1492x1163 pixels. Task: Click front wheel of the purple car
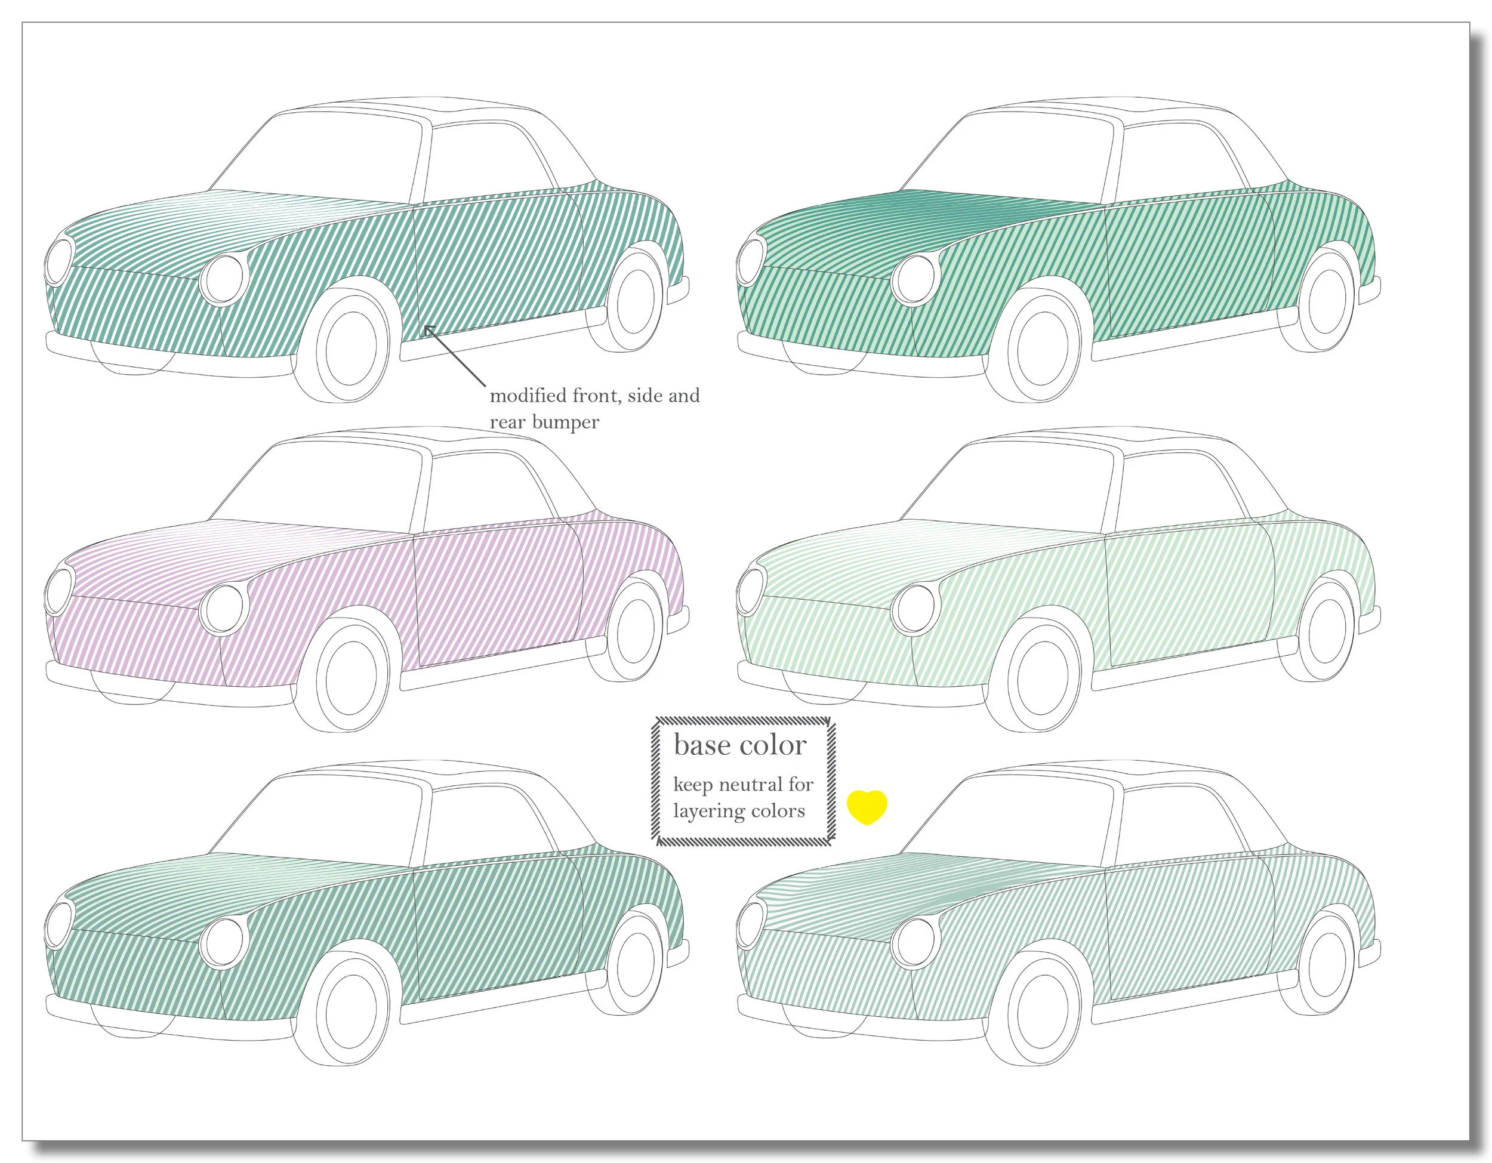[x=351, y=677]
